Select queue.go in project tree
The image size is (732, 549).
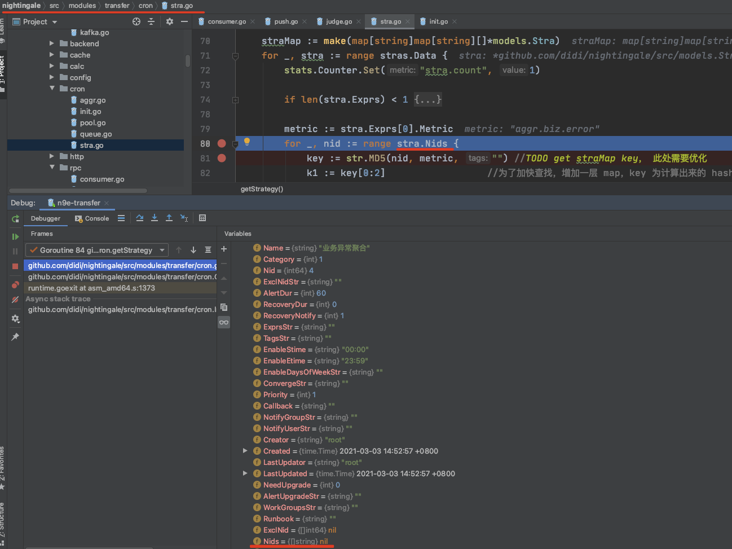click(95, 134)
